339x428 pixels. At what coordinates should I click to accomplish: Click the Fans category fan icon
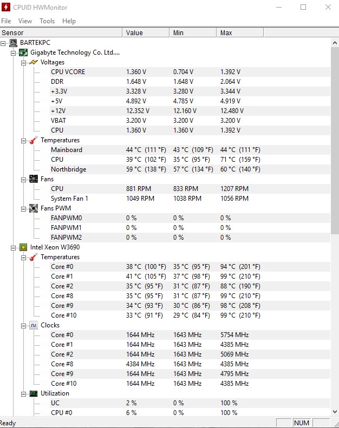34,179
